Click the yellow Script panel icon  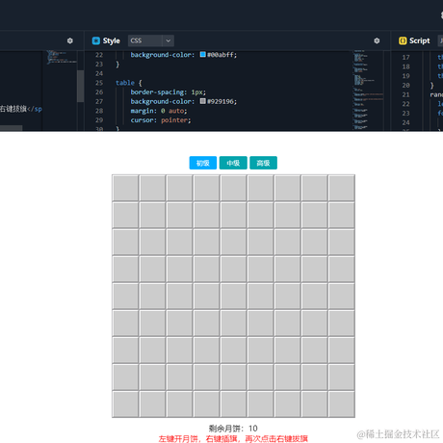click(x=403, y=40)
